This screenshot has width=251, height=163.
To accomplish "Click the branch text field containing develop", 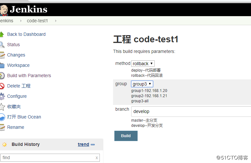I will (191, 111).
